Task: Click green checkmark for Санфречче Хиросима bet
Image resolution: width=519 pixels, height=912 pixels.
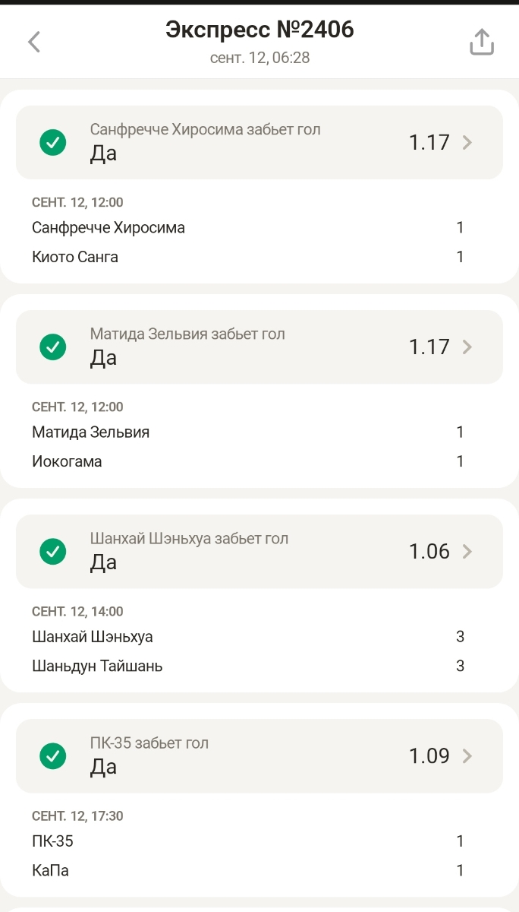Action: click(53, 142)
